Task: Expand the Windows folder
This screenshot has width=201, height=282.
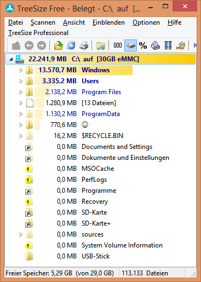Action: [x=21, y=70]
